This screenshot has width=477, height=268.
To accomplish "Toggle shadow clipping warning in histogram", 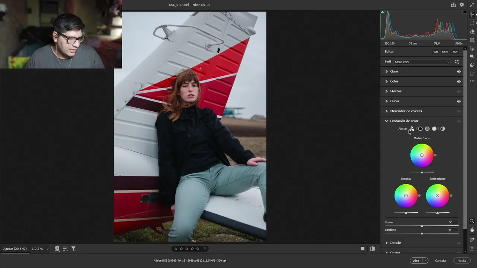I will coord(382,12).
